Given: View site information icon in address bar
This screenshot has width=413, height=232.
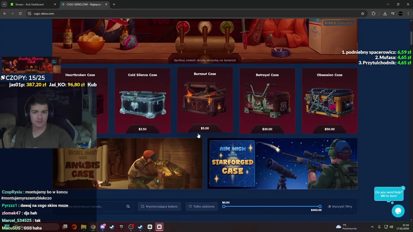Looking at the screenshot, I should click(x=29, y=14).
